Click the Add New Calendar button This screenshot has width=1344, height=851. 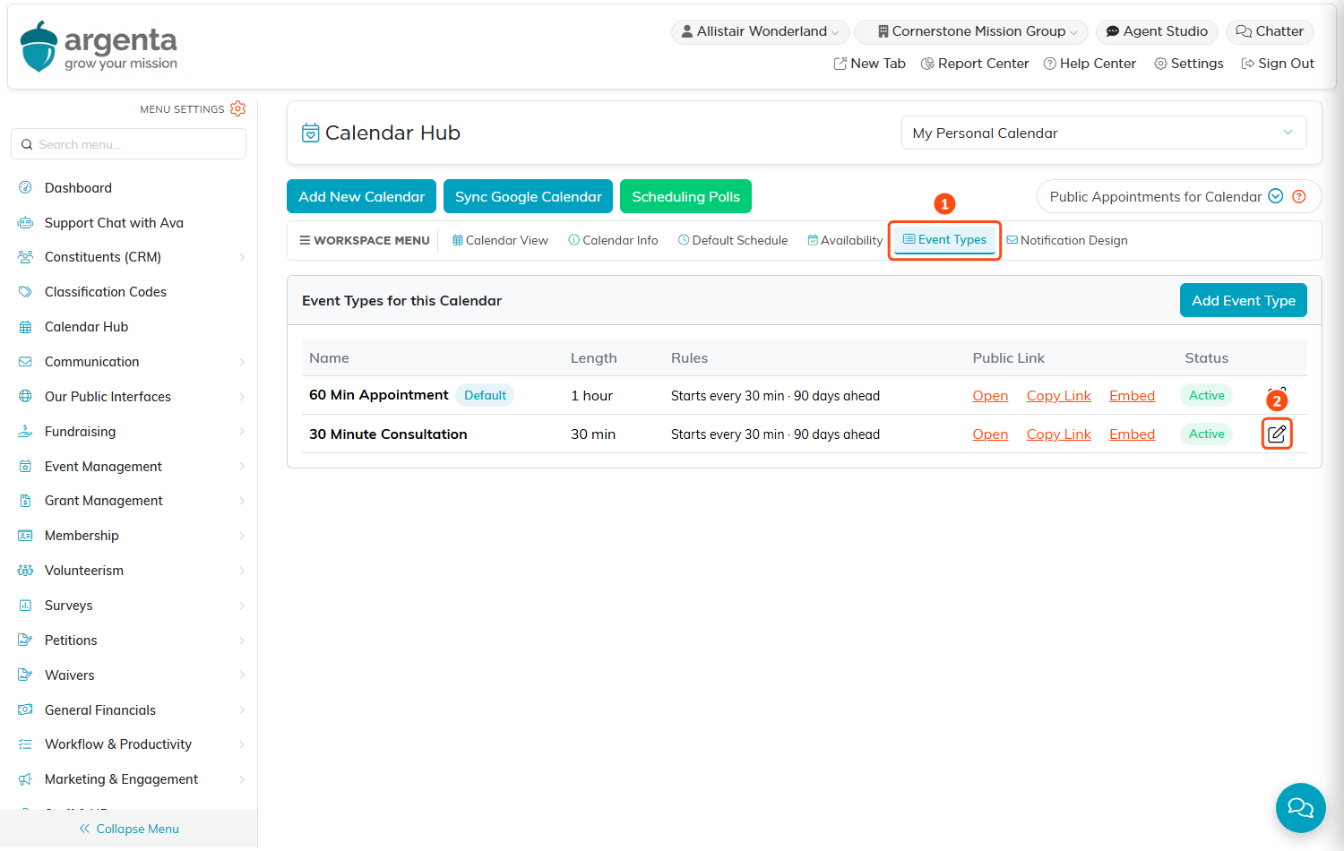click(361, 196)
